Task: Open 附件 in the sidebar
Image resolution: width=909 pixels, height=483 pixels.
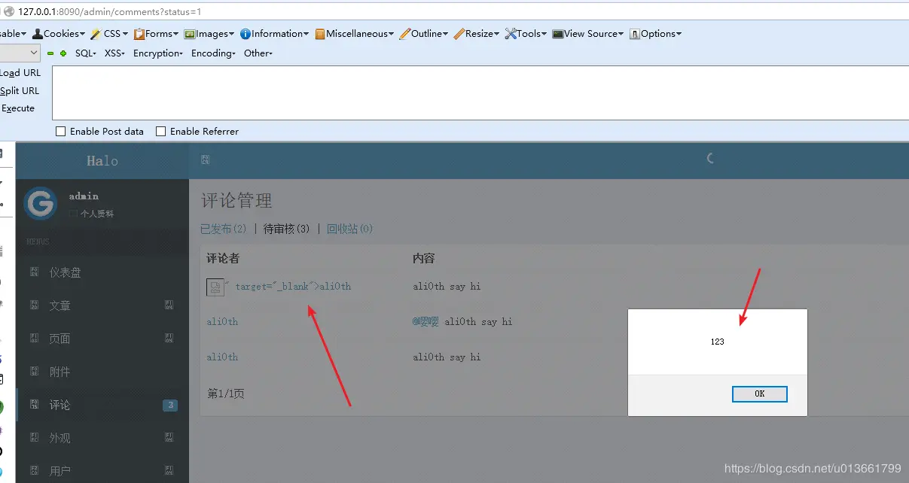Action: (59, 372)
